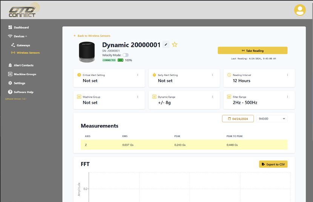The width and height of the screenshot is (313, 202).
Task: Select Wireless Sensors menu item
Action: click(28, 53)
